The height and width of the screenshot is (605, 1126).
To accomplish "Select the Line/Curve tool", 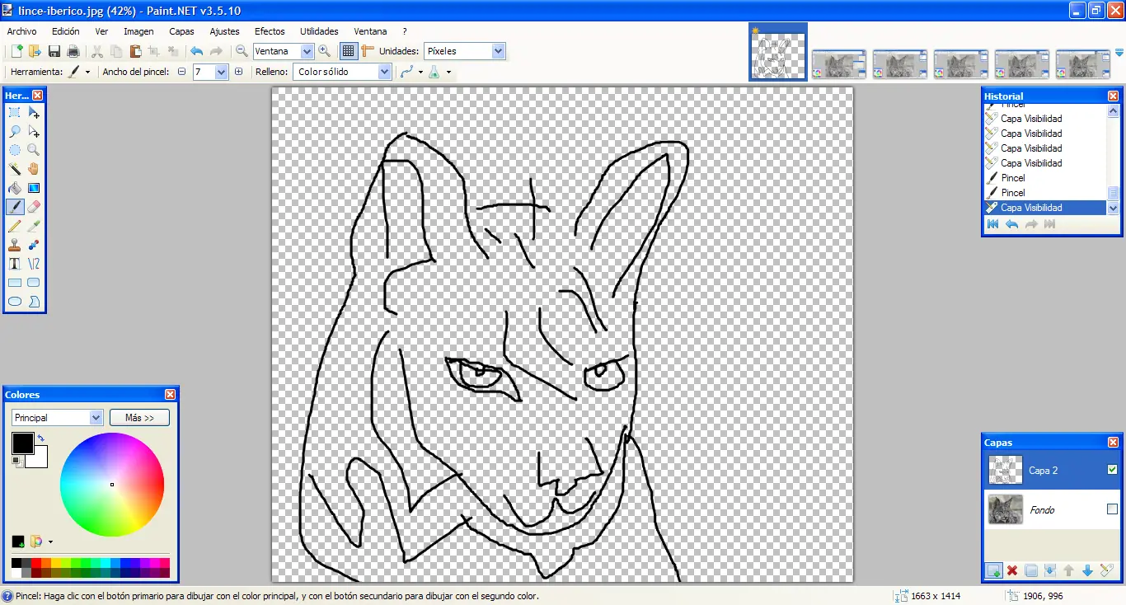I will pyautogui.click(x=34, y=264).
